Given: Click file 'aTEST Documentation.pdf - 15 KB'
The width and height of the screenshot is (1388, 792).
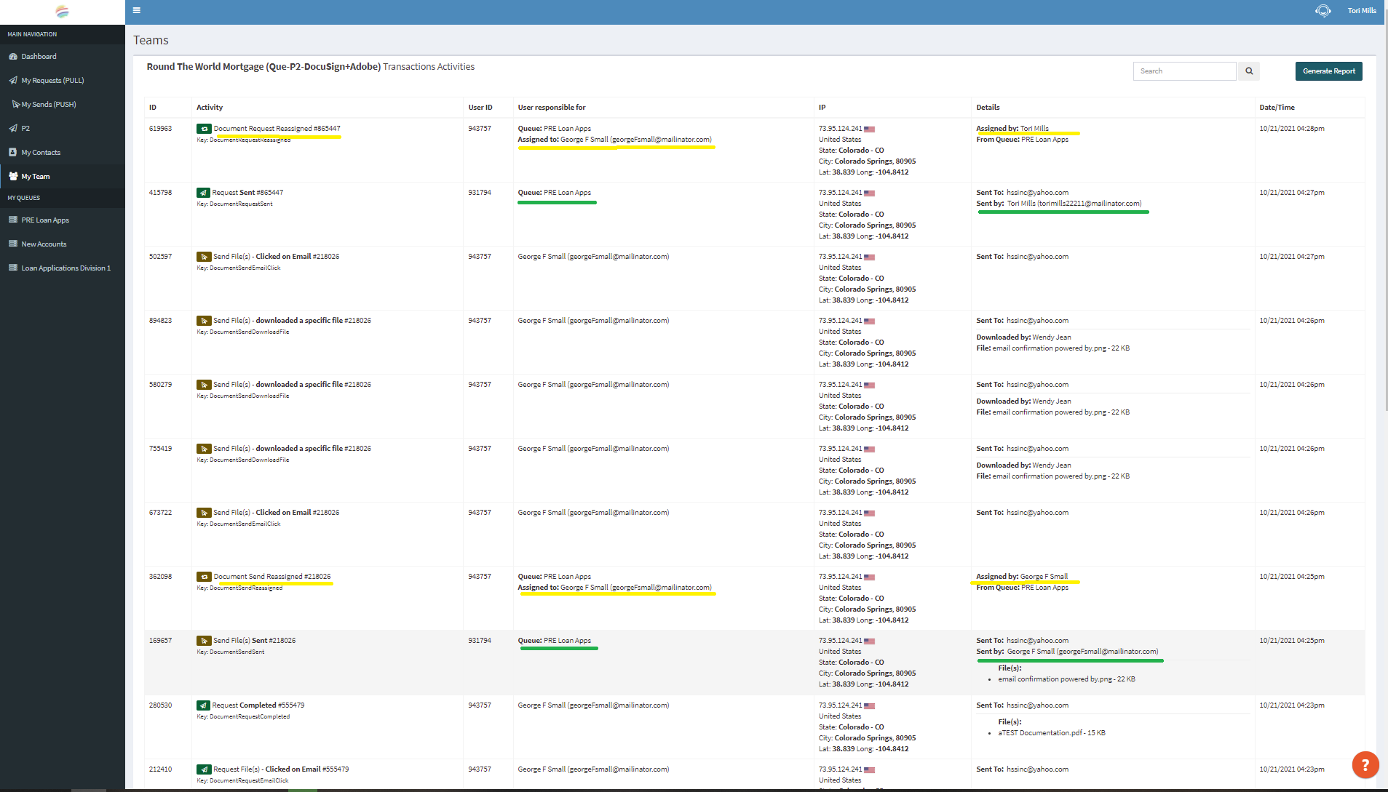Looking at the screenshot, I should tap(1052, 733).
